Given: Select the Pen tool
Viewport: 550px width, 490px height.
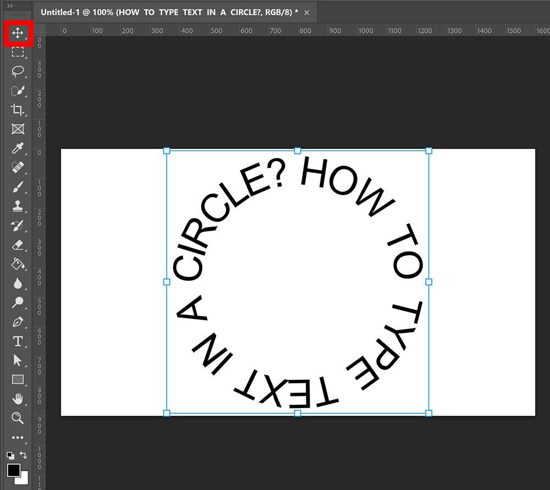Looking at the screenshot, I should [18, 322].
